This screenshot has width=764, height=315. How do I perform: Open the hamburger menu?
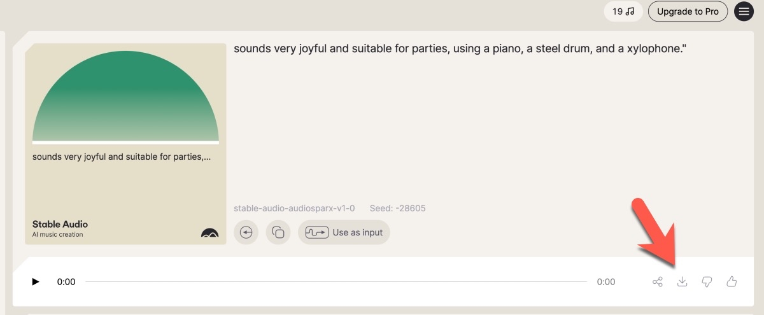tap(744, 11)
